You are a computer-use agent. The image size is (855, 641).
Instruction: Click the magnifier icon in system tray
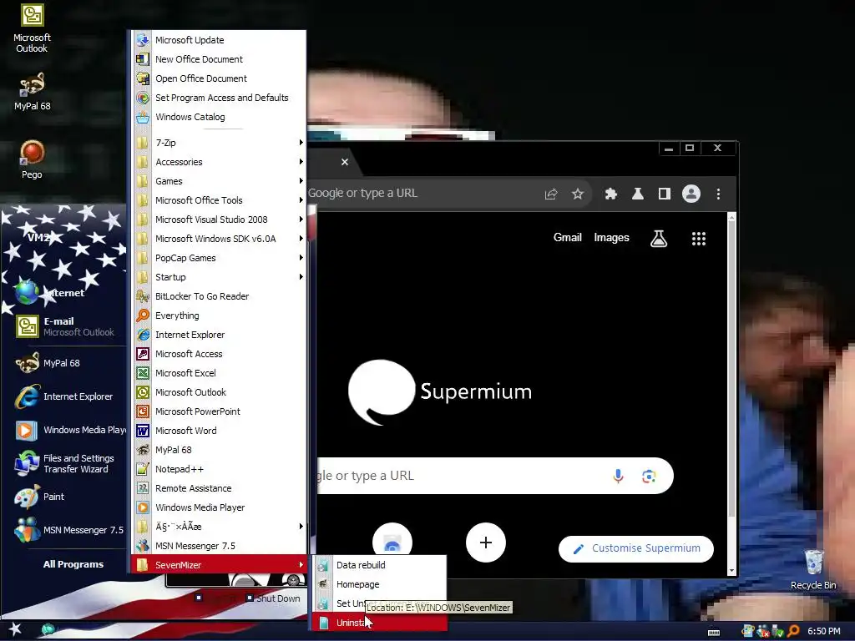click(793, 631)
